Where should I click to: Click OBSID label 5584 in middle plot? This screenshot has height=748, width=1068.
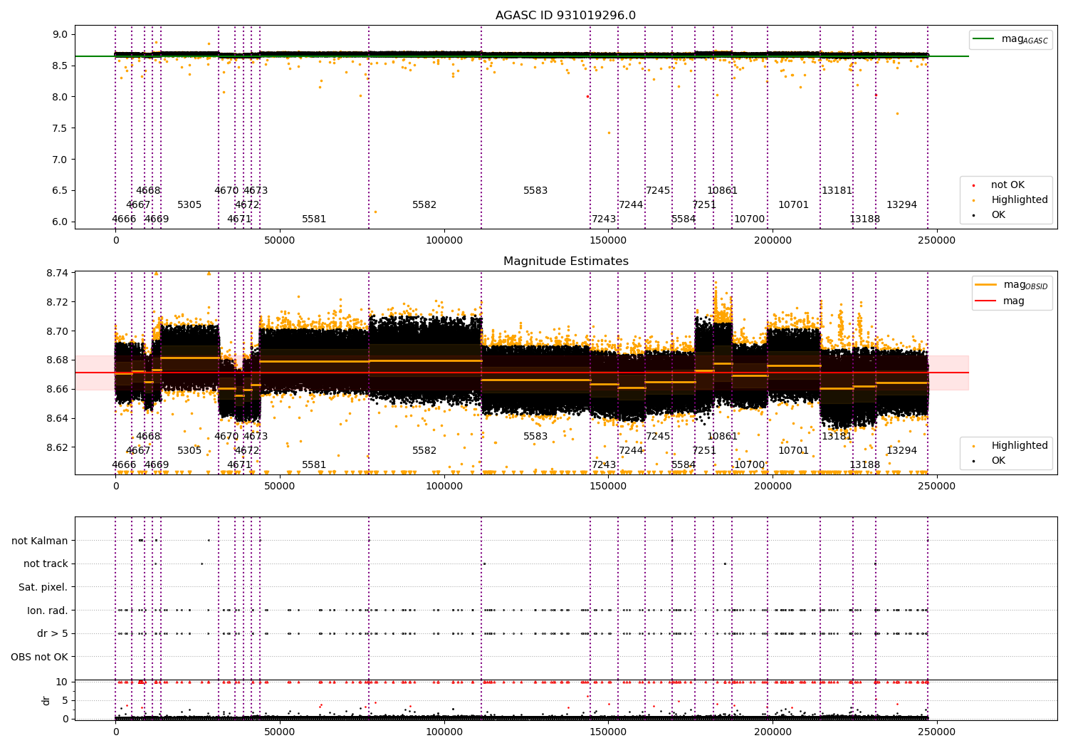[x=684, y=465]
